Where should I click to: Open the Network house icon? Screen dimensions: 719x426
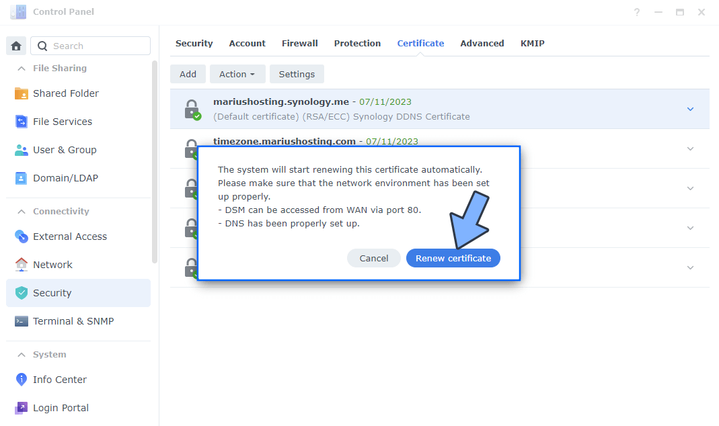[21, 265]
